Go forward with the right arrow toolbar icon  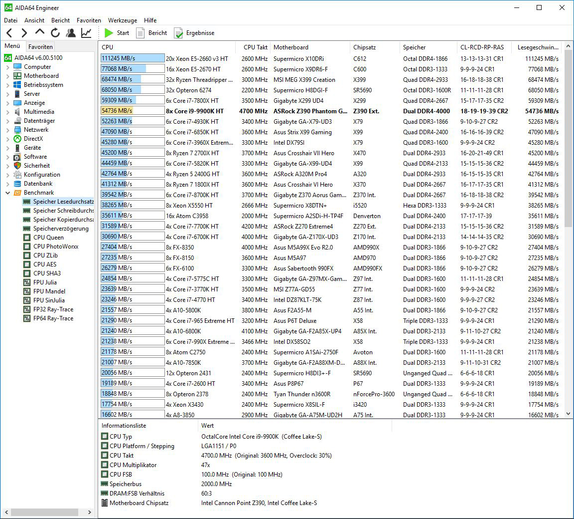pyautogui.click(x=24, y=33)
